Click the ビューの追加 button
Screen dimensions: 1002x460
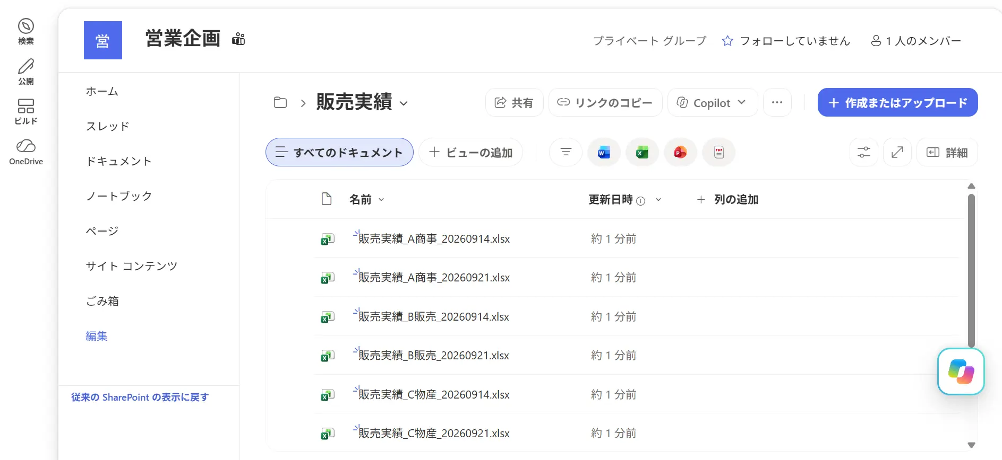click(x=470, y=153)
